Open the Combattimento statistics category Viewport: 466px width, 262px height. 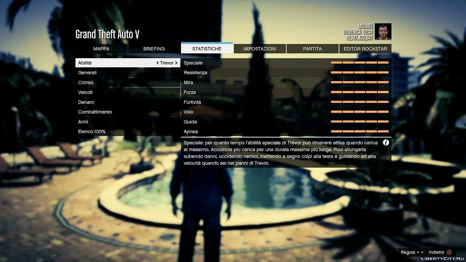pyautogui.click(x=95, y=112)
